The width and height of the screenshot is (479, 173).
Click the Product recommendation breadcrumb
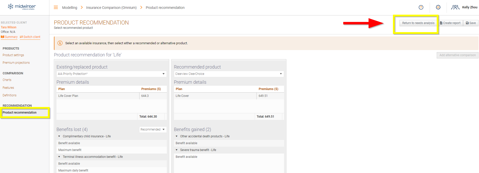tap(165, 8)
